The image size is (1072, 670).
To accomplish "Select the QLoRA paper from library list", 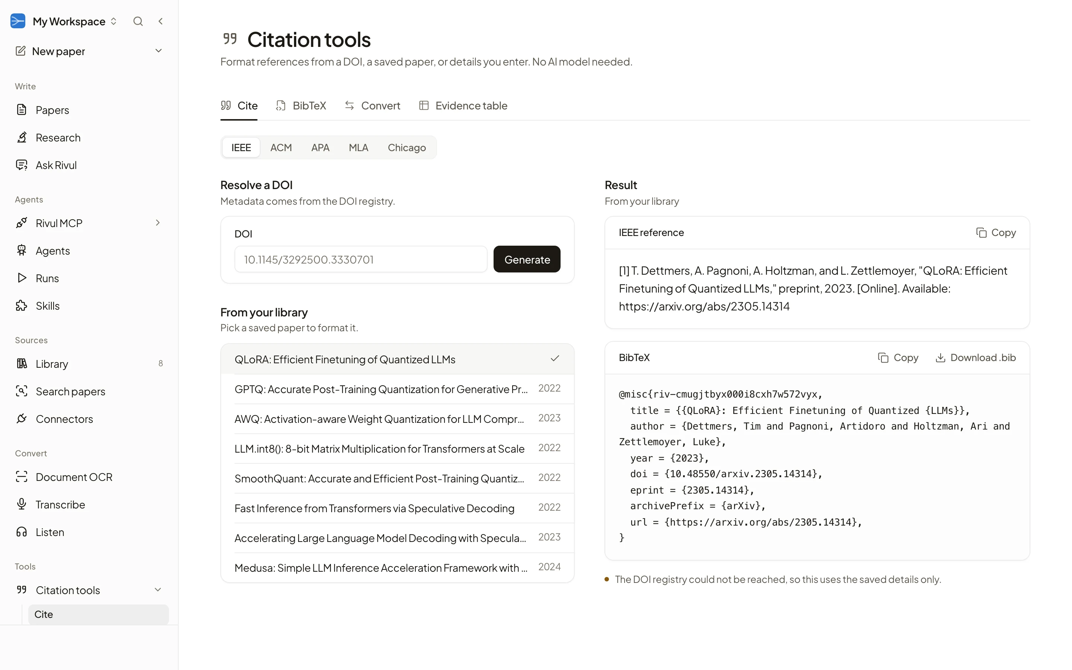I will coord(398,359).
